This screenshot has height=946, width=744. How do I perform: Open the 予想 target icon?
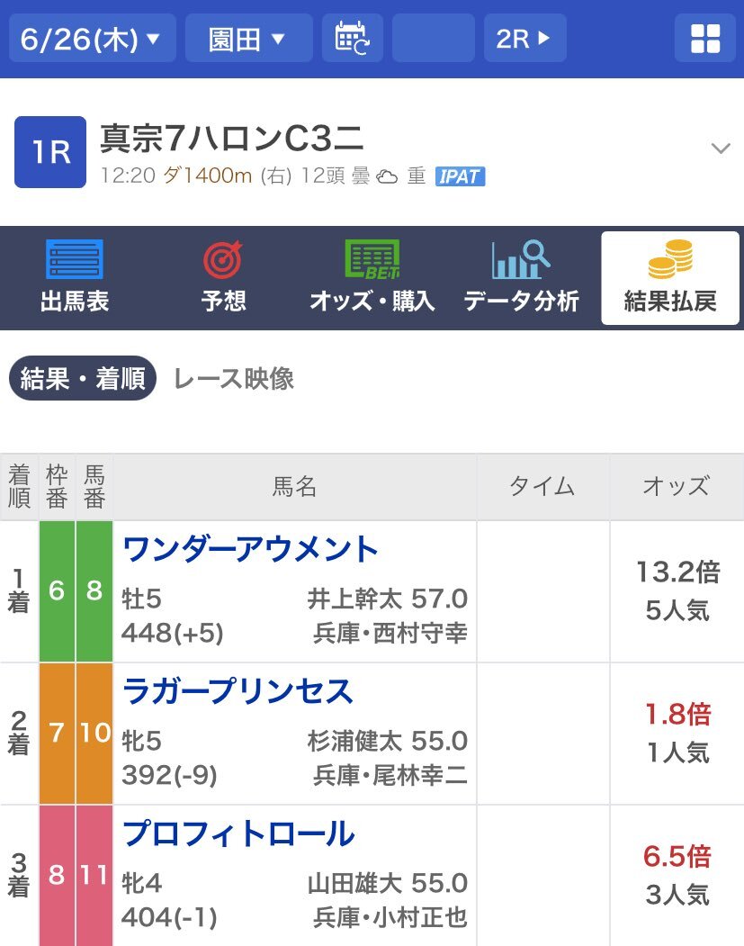click(x=223, y=260)
